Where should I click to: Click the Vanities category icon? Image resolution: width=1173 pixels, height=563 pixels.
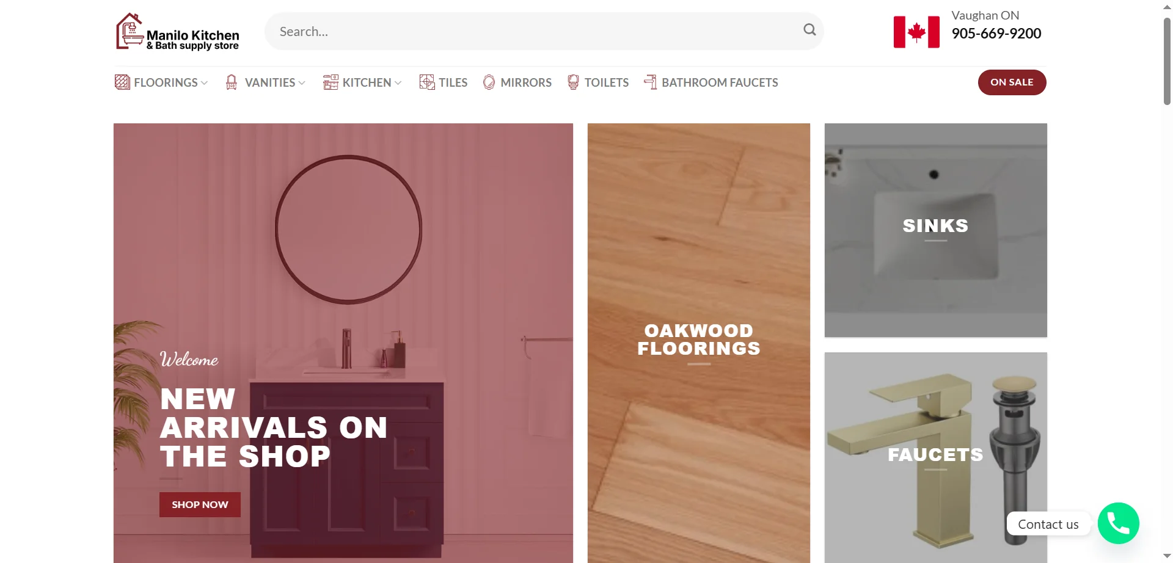[x=232, y=82]
